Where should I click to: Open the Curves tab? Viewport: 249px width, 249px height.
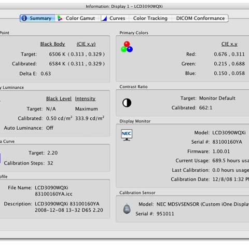[x=114, y=18]
